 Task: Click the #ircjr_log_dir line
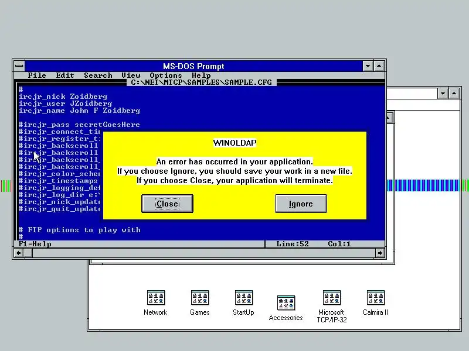[60, 195]
